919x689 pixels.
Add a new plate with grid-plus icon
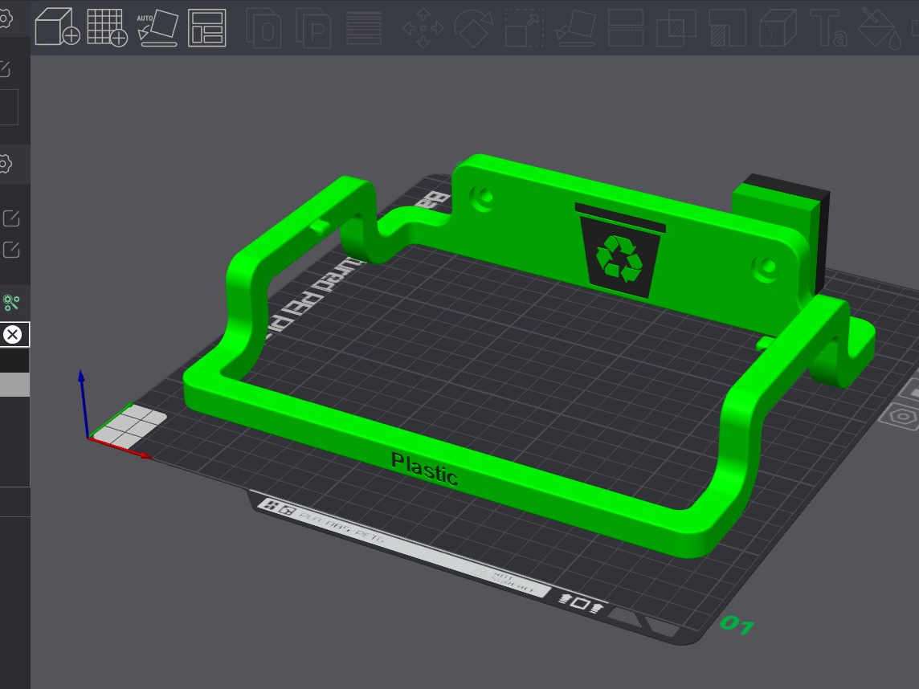point(108,27)
